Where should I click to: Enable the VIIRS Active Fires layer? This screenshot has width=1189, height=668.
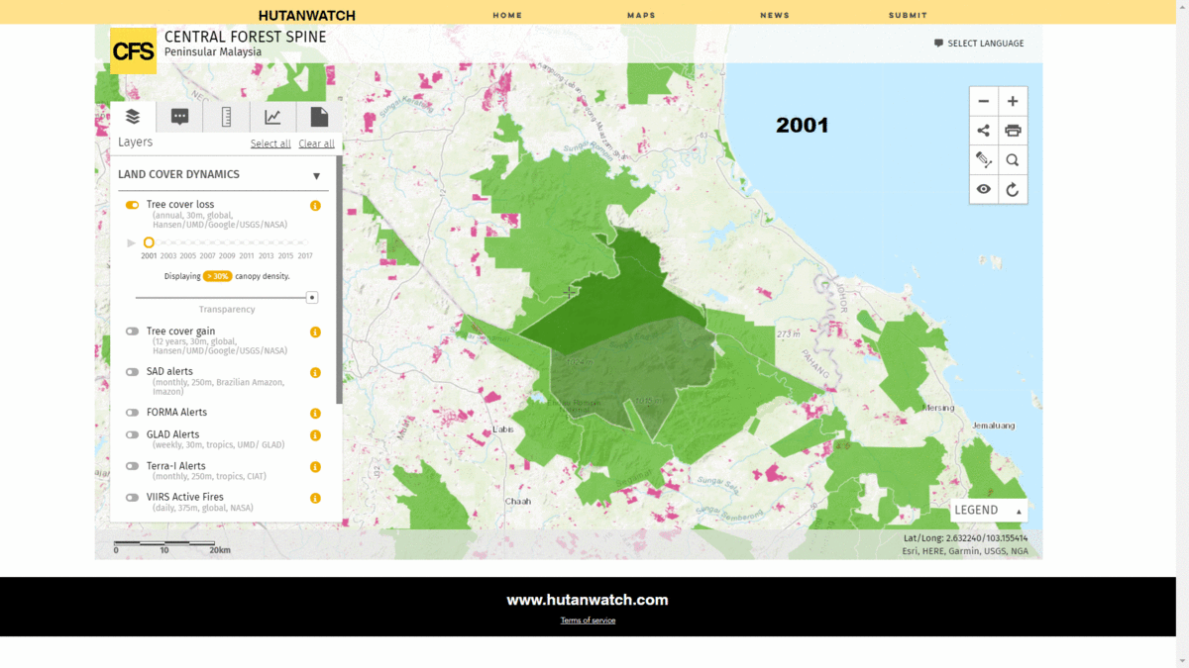[x=132, y=498]
